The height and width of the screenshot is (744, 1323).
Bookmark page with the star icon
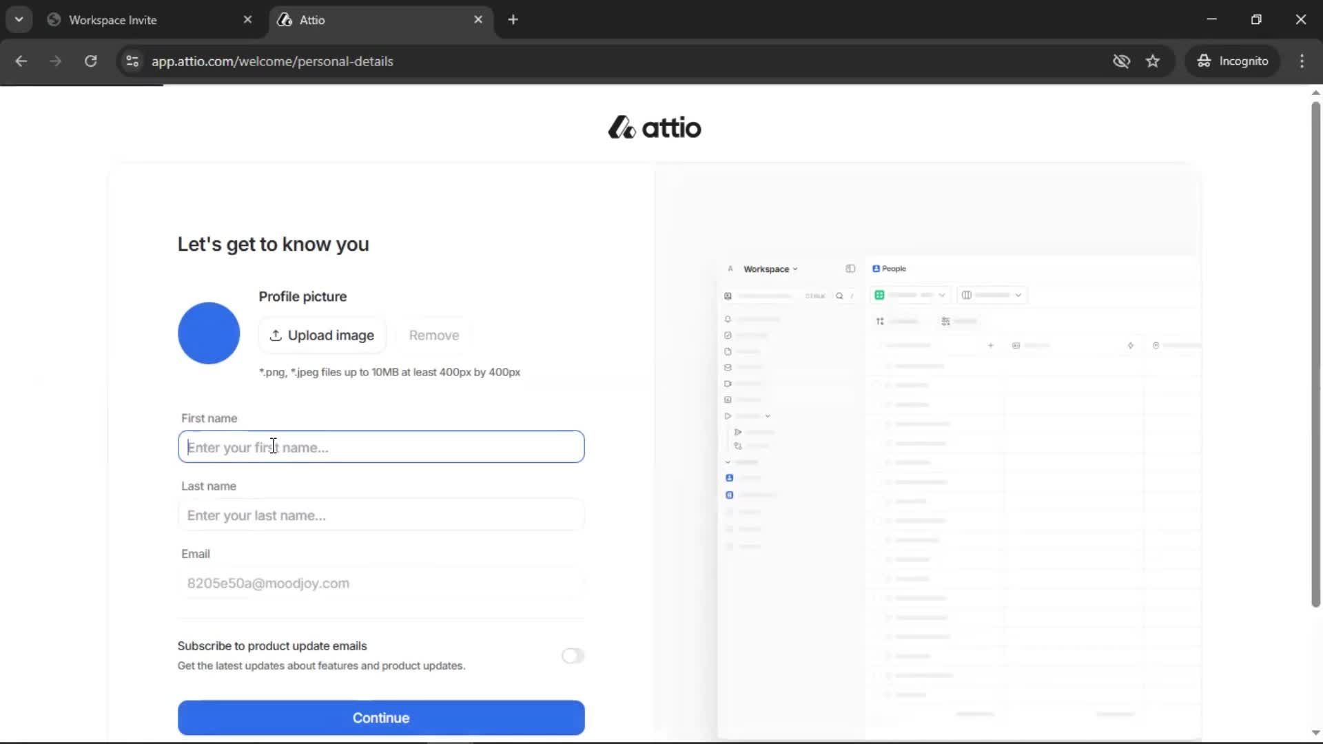coord(1153,61)
